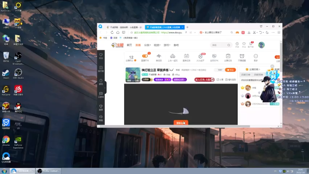Reload the page with browser refresh icon
Viewport: 309px width, 174px height.
pos(112,32)
